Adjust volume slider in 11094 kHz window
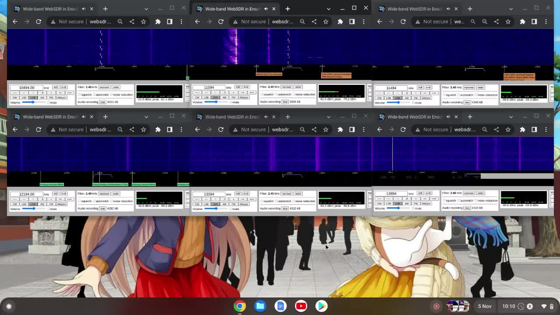 point(216,102)
